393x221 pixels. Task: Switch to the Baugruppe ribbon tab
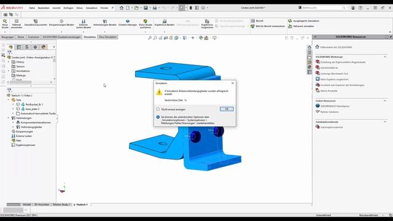[x=7, y=37]
